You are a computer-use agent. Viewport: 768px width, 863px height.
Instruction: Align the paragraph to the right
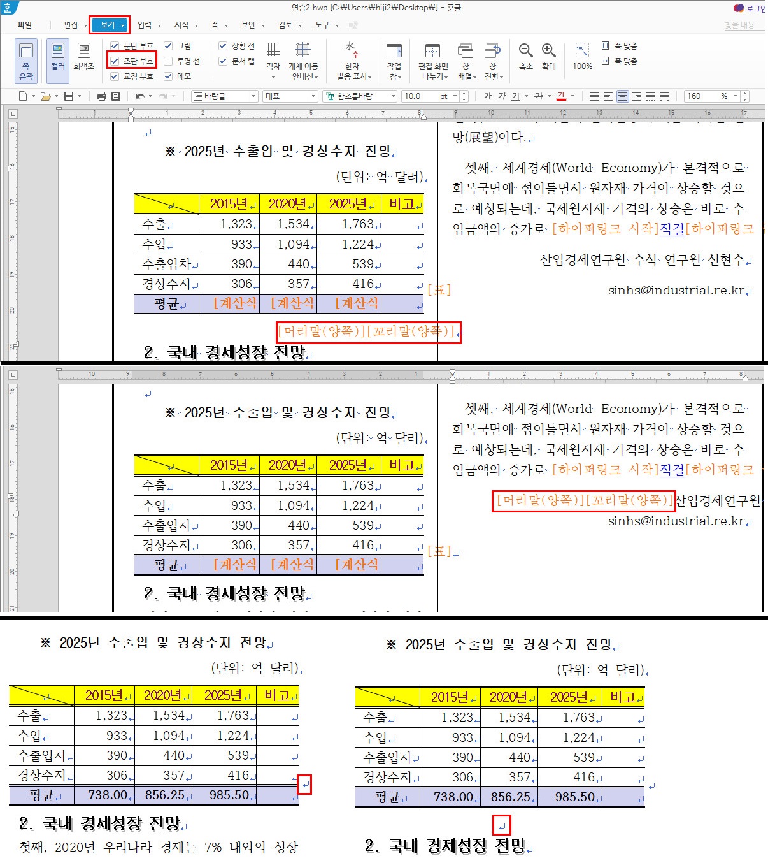click(637, 96)
